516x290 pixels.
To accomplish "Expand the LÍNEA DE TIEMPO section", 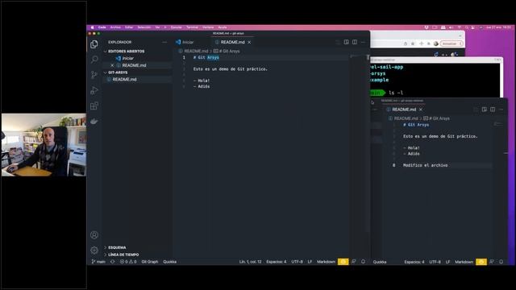I will (123, 255).
